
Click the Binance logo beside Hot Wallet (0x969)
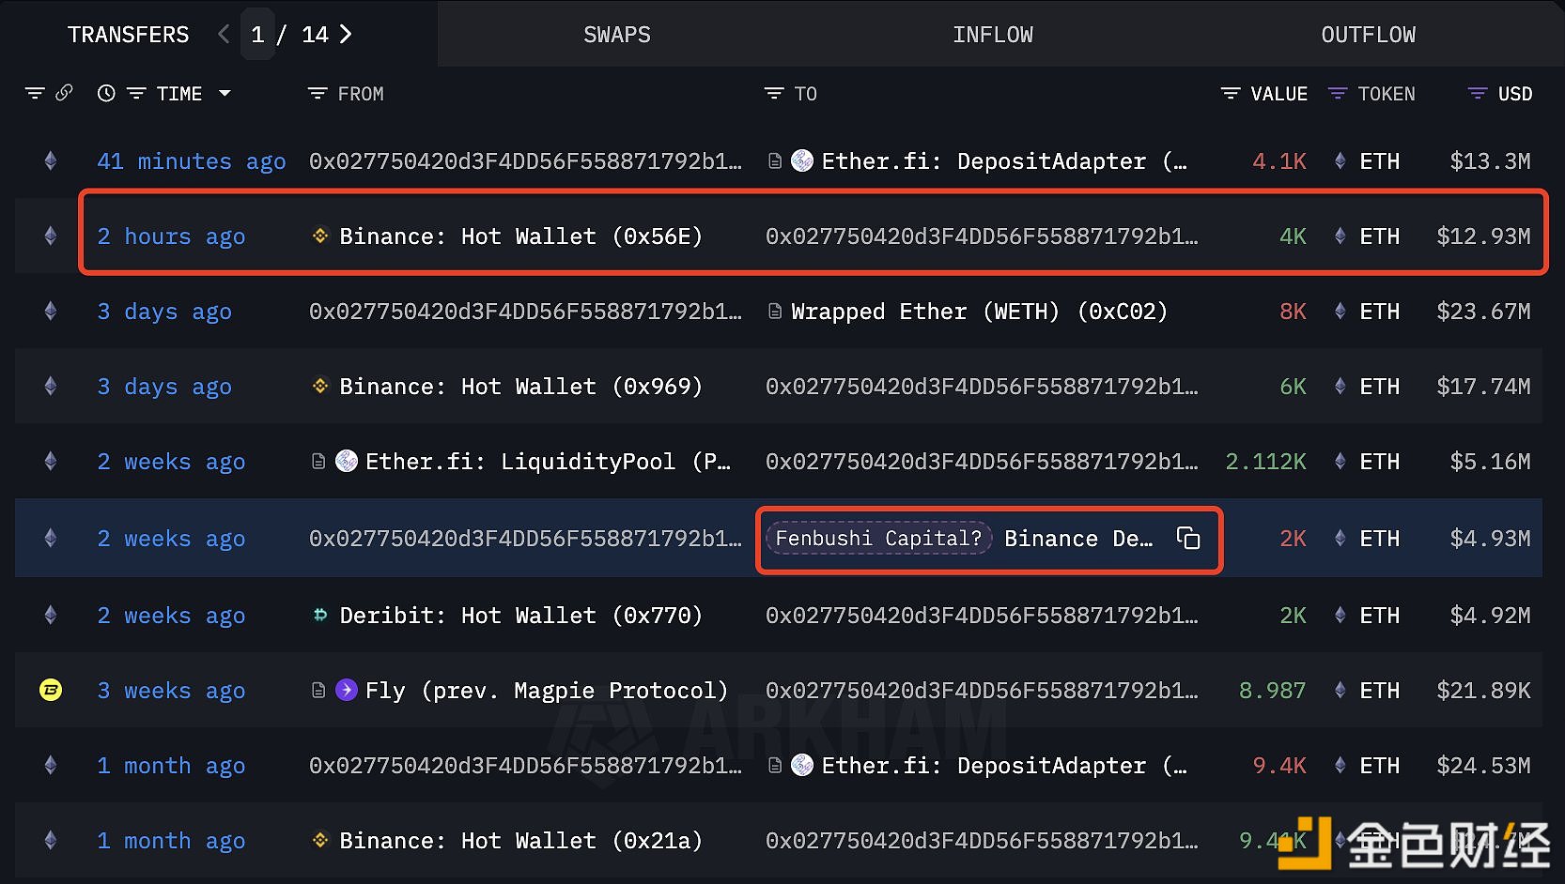pos(320,387)
